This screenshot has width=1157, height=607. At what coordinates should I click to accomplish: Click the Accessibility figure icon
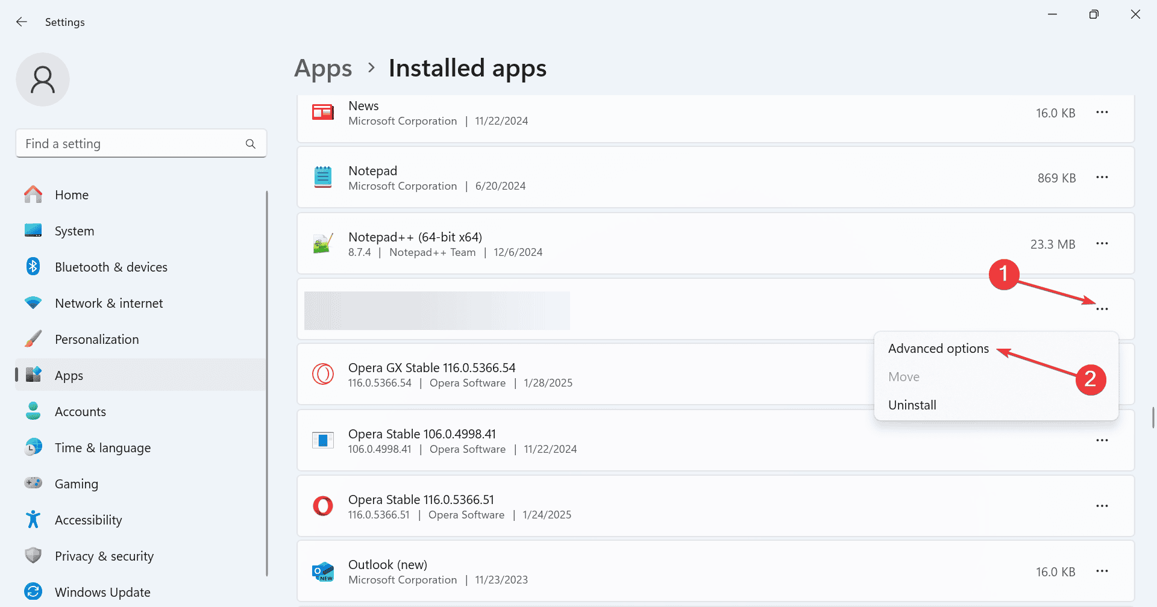[33, 519]
